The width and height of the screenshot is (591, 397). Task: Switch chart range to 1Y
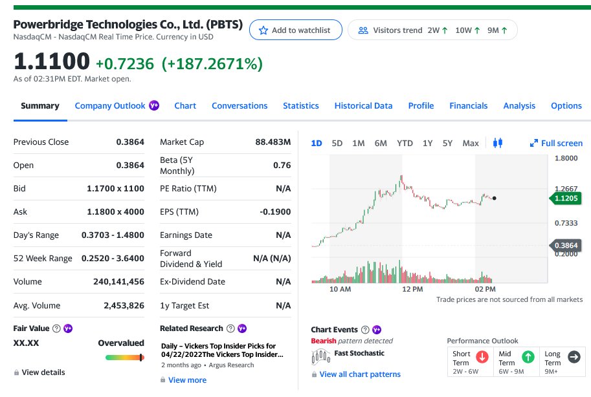pos(427,143)
